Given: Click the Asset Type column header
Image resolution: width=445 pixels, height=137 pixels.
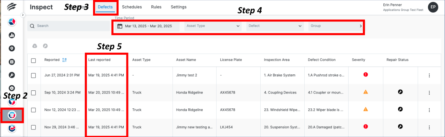Looking at the screenshot, I should click(141, 60).
